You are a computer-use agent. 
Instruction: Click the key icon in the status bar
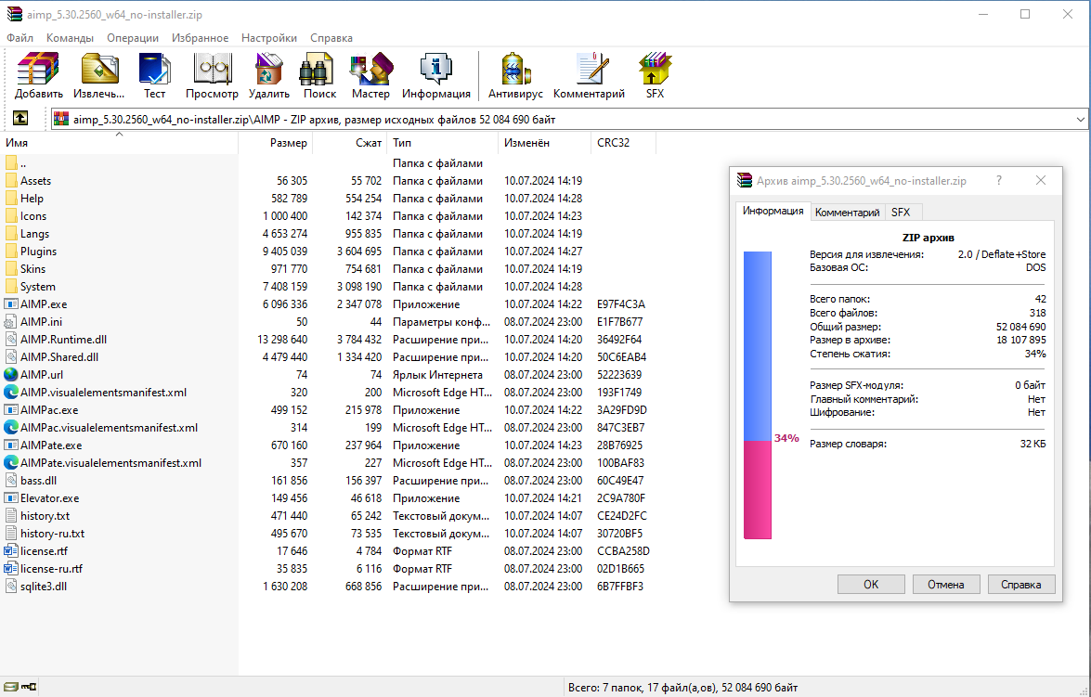pyautogui.click(x=29, y=687)
